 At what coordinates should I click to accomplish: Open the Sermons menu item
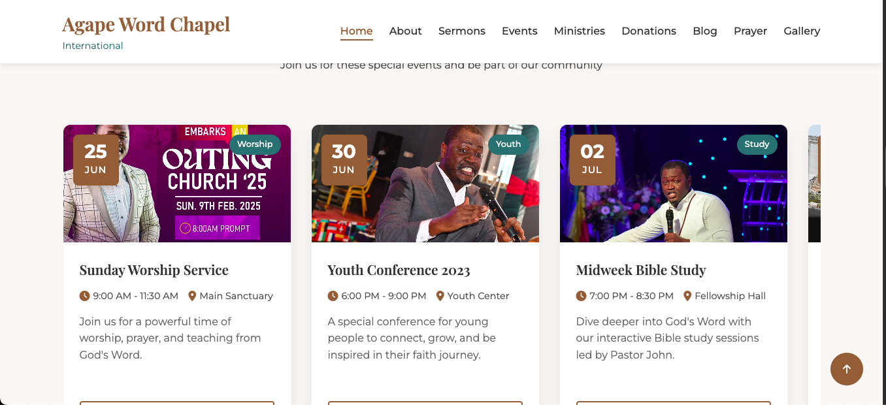(x=461, y=31)
